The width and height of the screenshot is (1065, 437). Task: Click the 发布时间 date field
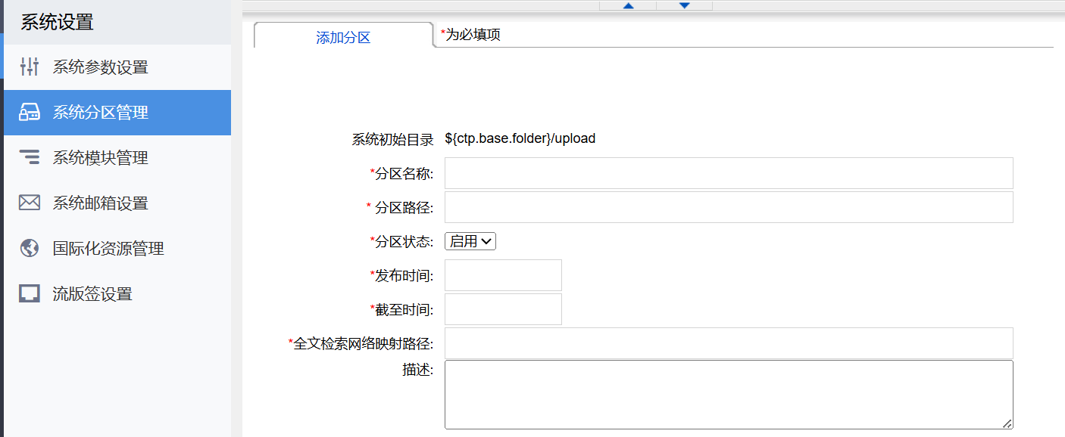[503, 275]
